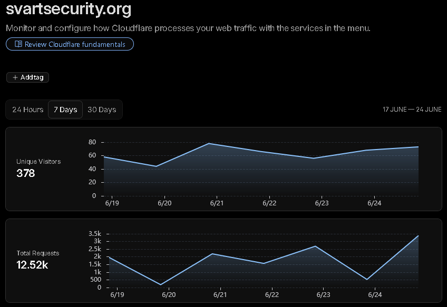Click the 3.5k axis value on requests chart

coord(95,234)
